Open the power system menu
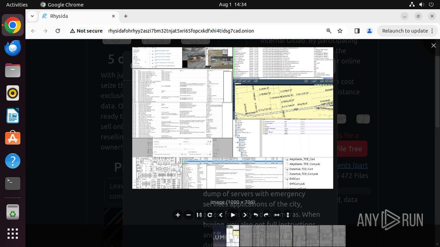The width and height of the screenshot is (440, 247). (x=431, y=4)
